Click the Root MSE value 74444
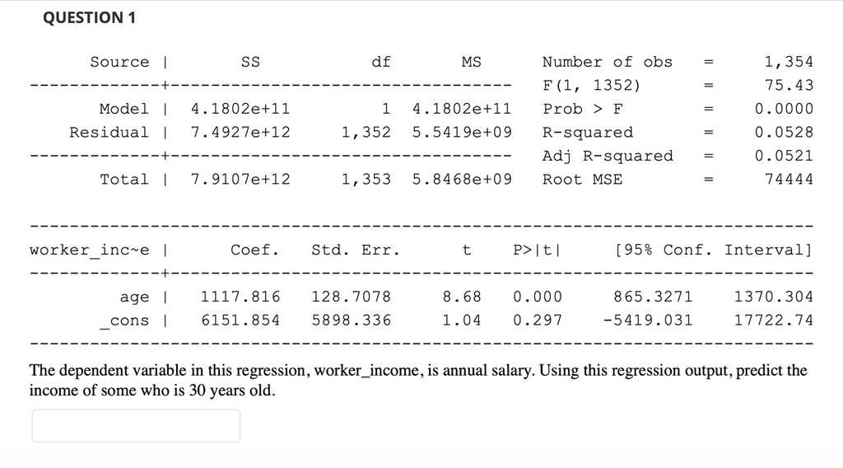The image size is (843, 468). [789, 179]
